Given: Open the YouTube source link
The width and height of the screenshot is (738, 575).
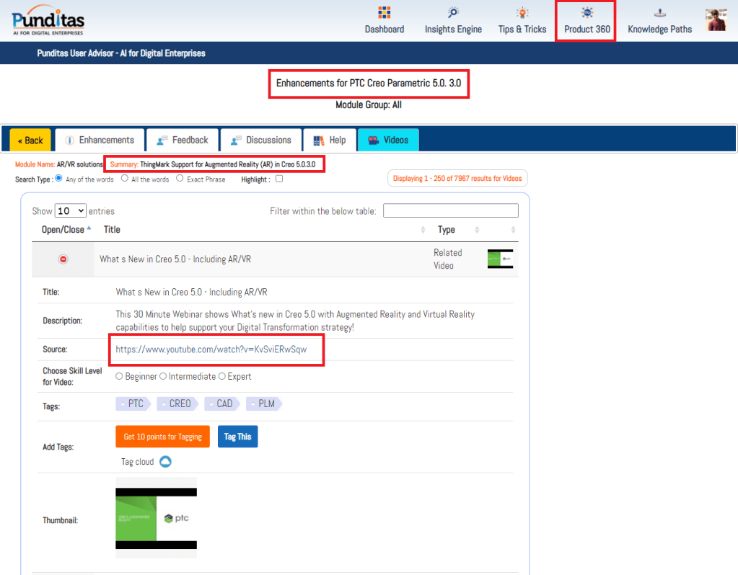Looking at the screenshot, I should [x=211, y=349].
